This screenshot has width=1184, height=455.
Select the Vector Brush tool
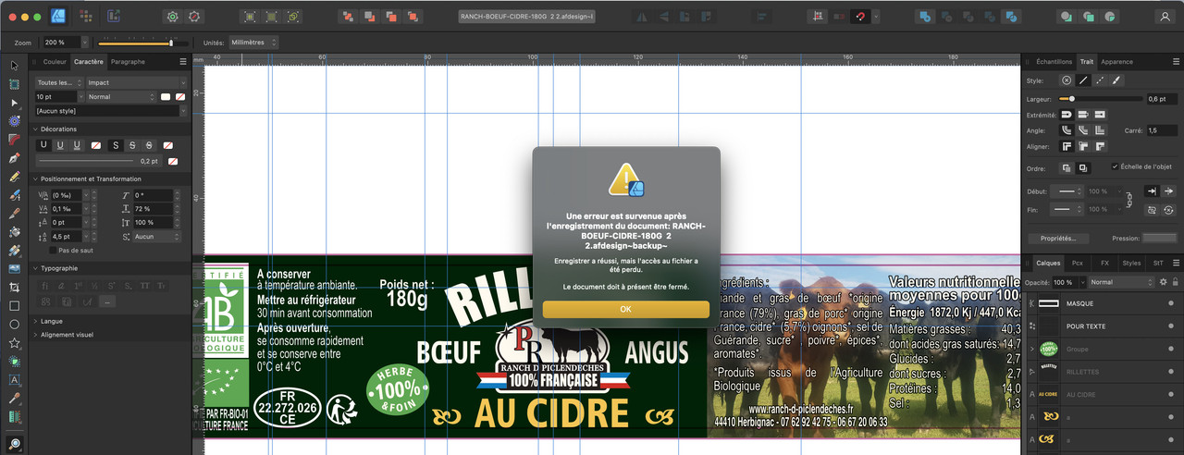[x=14, y=195]
